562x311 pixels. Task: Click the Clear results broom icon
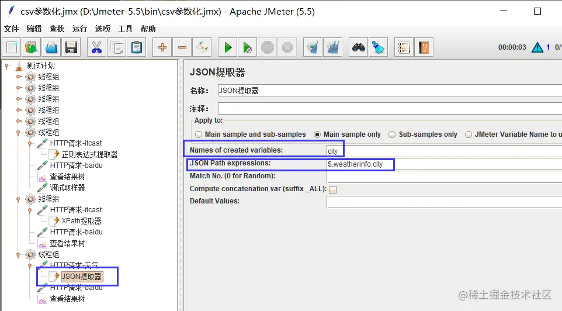(x=313, y=47)
